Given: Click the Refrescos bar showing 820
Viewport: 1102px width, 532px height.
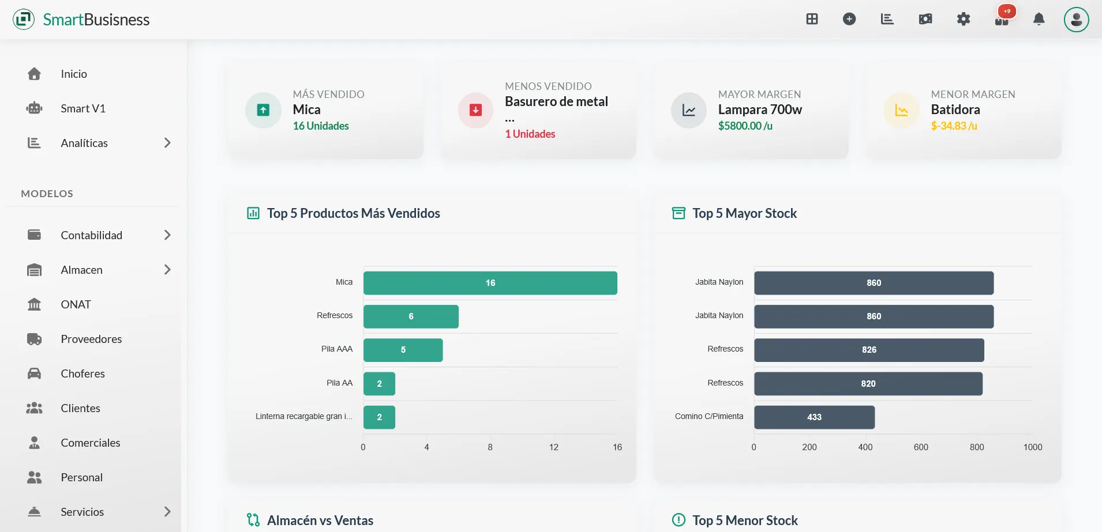Looking at the screenshot, I should coord(868,384).
